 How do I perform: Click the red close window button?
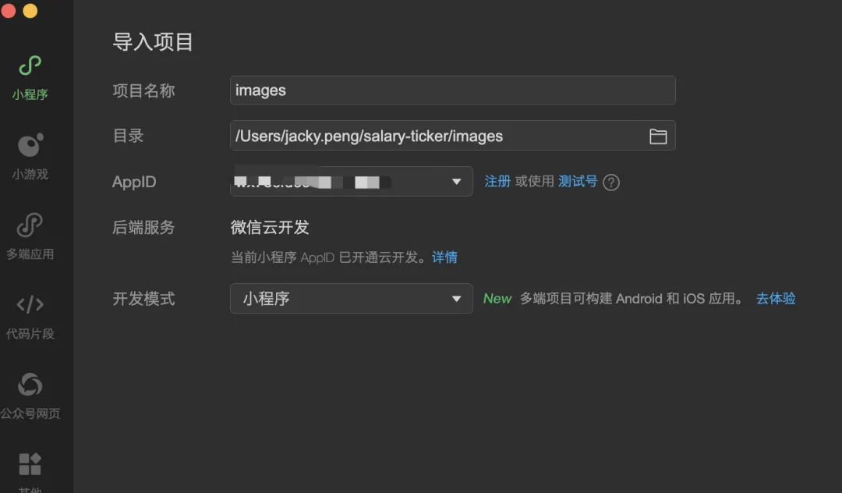pos(8,10)
